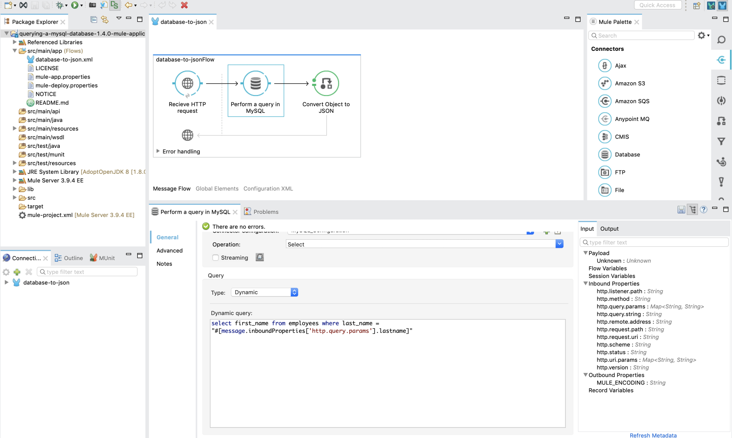Collapse the Inbound Properties tree node

(x=585, y=284)
